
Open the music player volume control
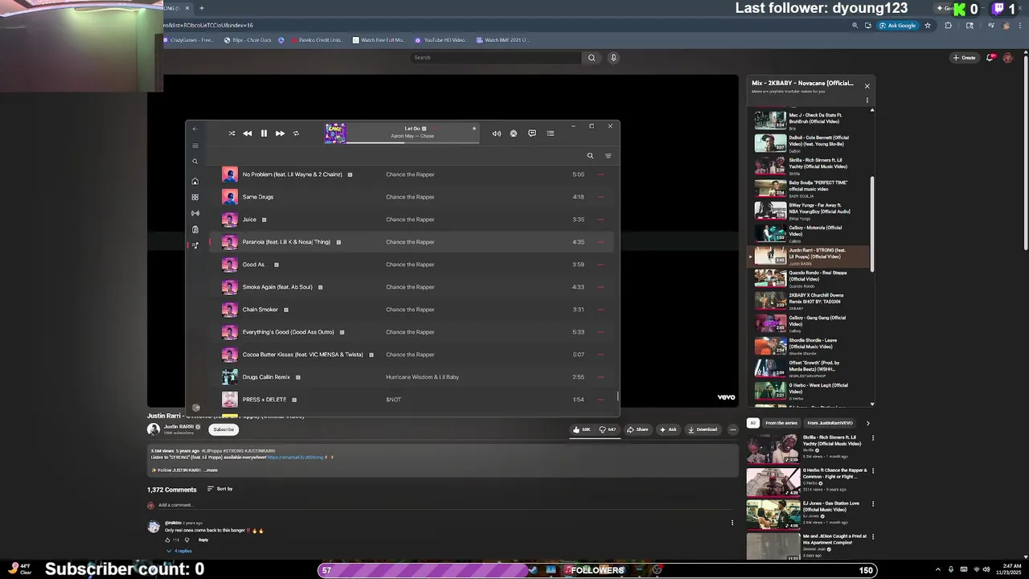496,133
